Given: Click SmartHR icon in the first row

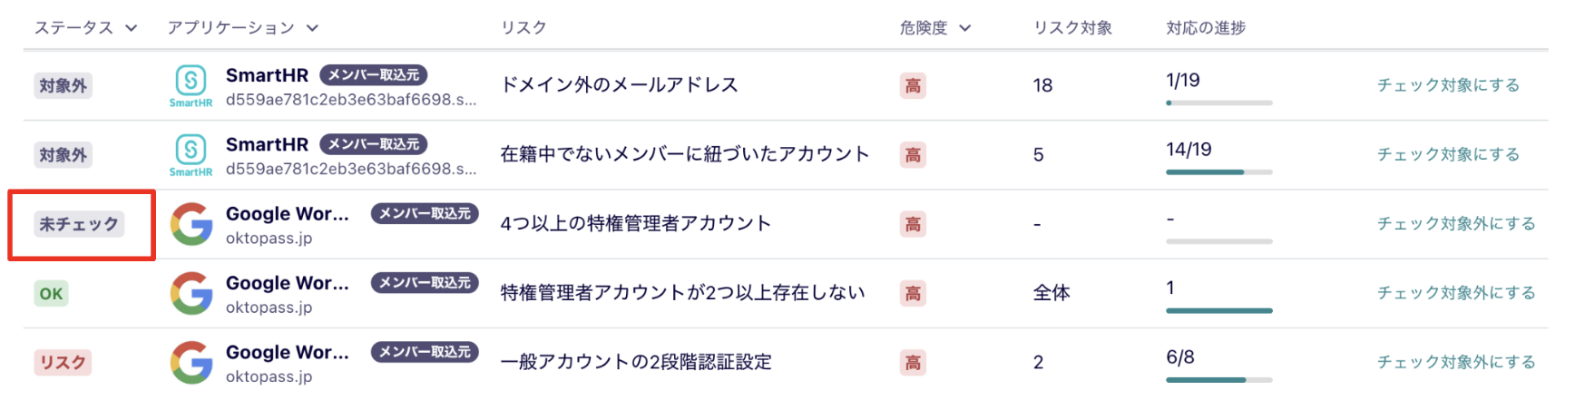Looking at the screenshot, I should click(191, 85).
